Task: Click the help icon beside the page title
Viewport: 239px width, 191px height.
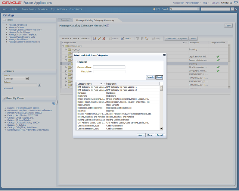Action: point(108,26)
